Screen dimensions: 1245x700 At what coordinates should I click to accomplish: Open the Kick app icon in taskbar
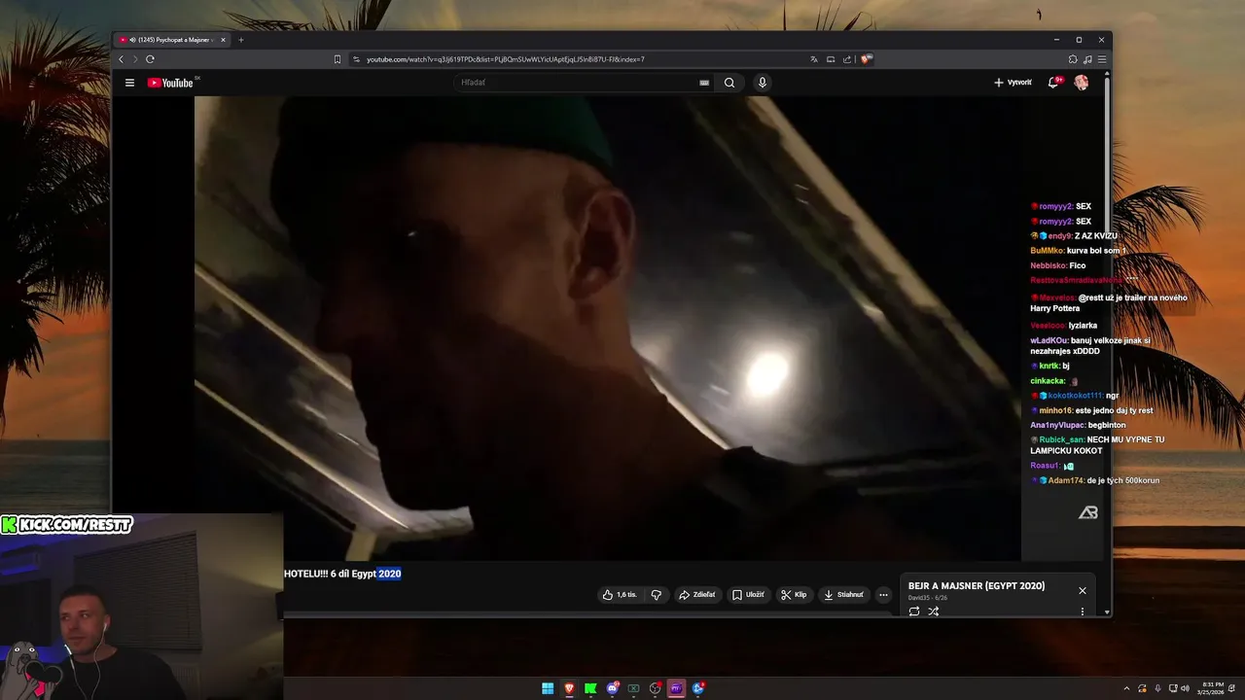coord(590,688)
